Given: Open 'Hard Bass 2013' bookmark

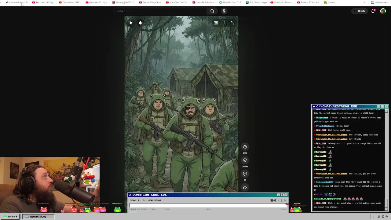Looking at the screenshot, I should [97, 2].
